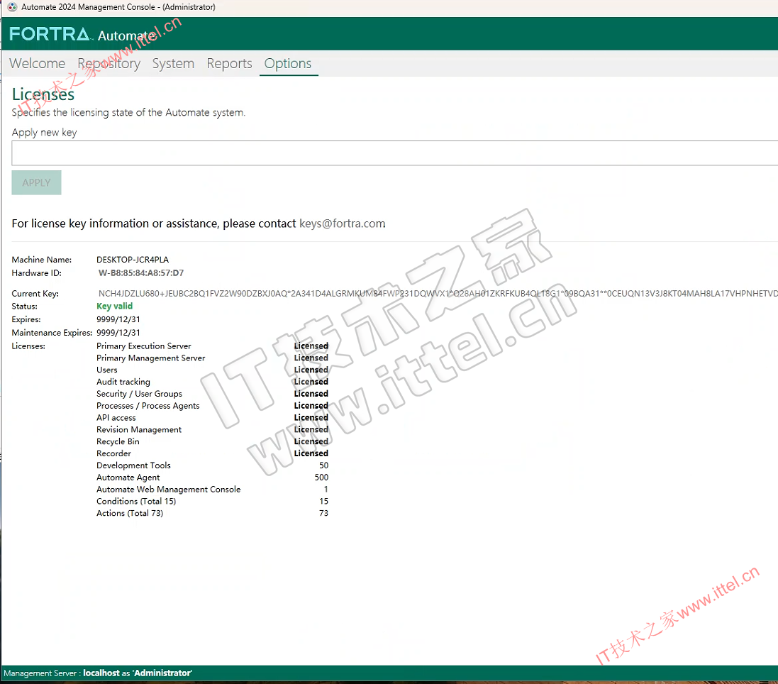Select the Options tab

click(x=288, y=64)
